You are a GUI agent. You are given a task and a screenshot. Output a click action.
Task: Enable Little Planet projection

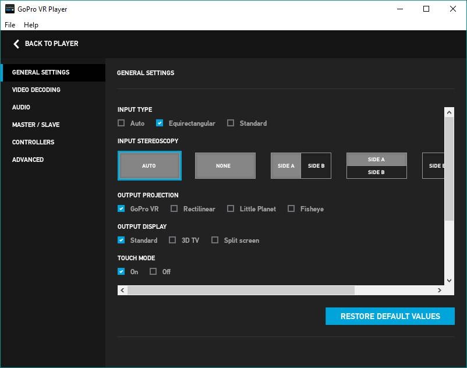tap(231, 208)
